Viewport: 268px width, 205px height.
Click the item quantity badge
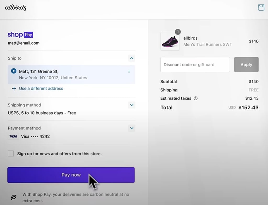click(178, 32)
